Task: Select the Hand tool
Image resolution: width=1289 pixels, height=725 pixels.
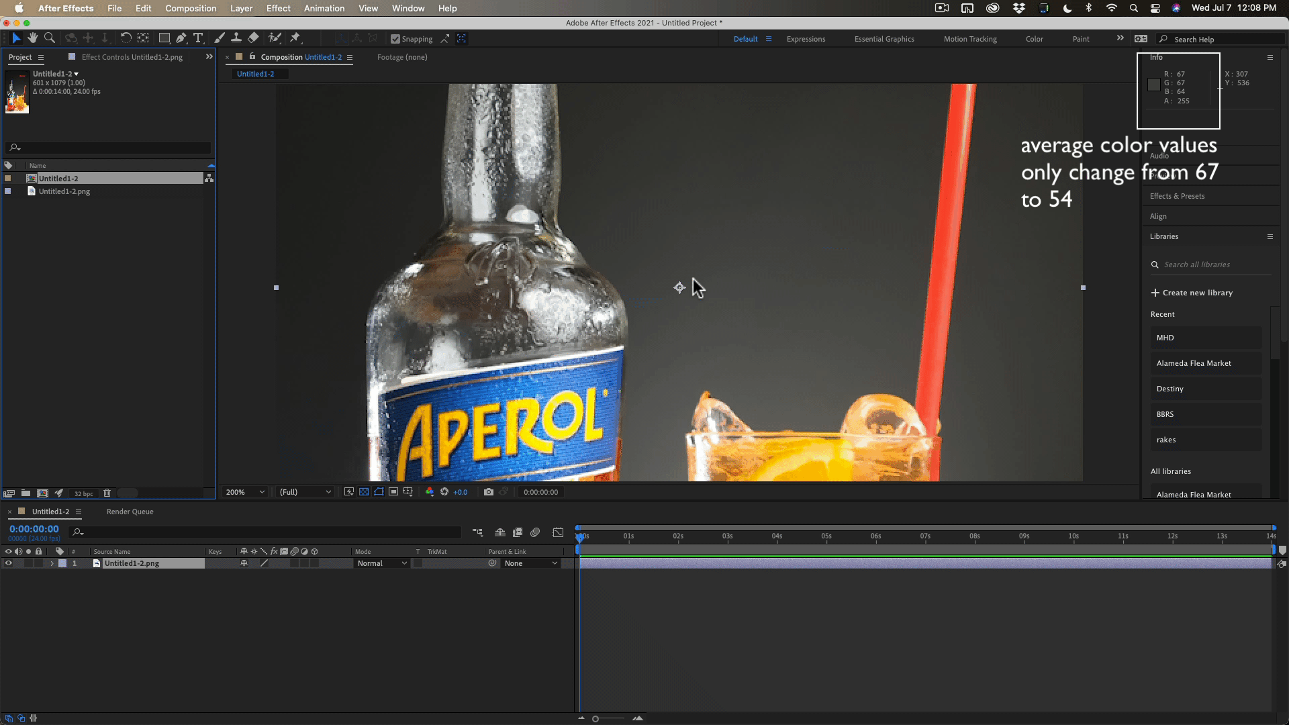Action: click(x=32, y=38)
